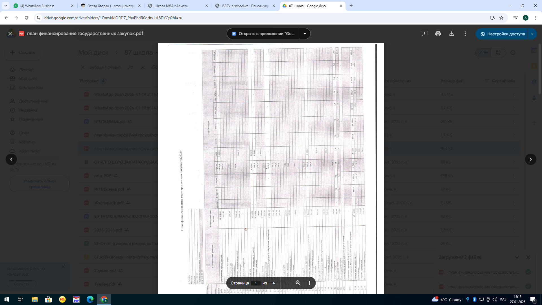Click the Chrome icon on the taskbar
The height and width of the screenshot is (305, 542).
[x=104, y=299]
